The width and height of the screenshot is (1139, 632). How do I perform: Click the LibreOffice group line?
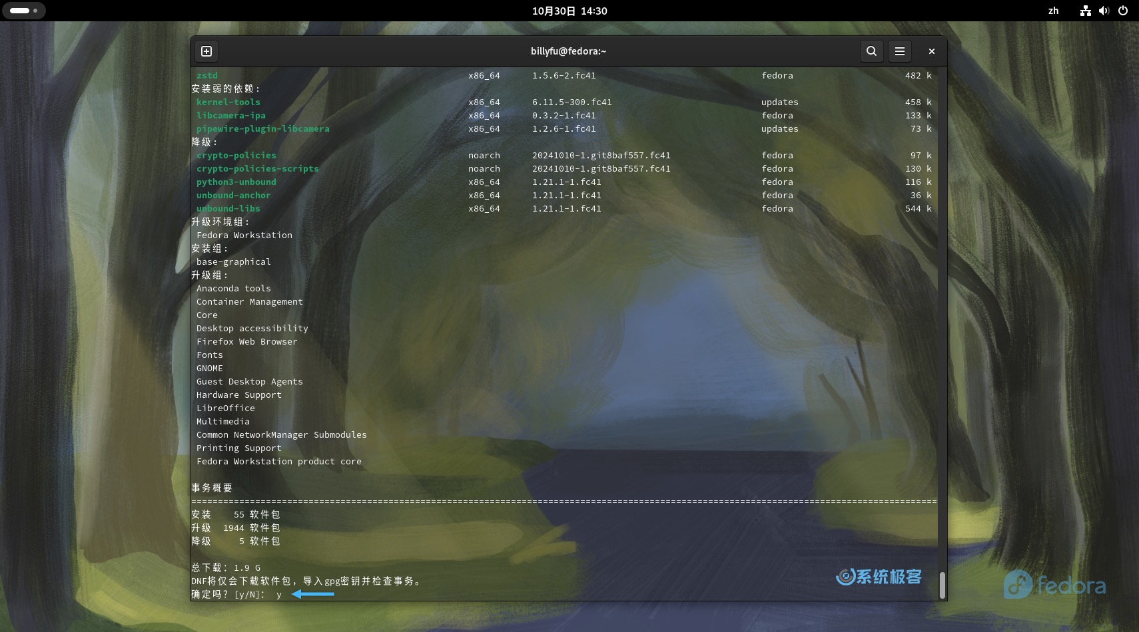(226, 408)
